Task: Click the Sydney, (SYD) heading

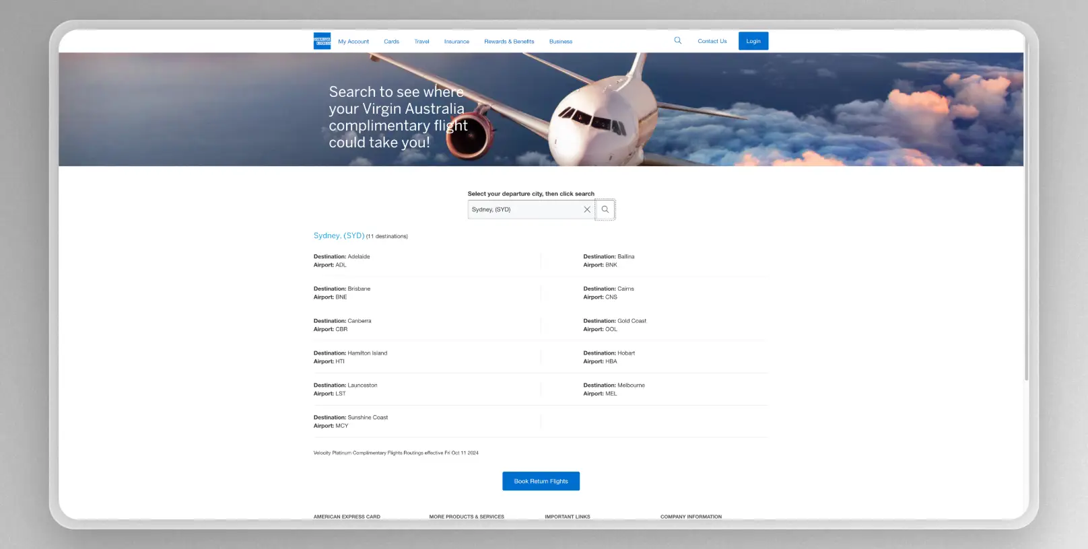Action: (x=339, y=235)
